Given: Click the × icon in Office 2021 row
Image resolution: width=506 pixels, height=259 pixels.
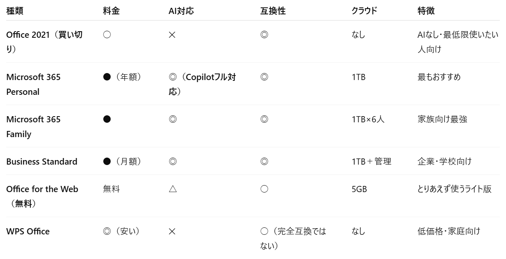Looking at the screenshot, I should tap(172, 35).
